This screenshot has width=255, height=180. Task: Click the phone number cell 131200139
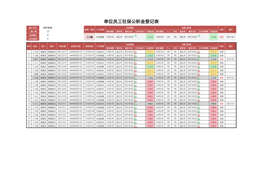(x=89, y=78)
